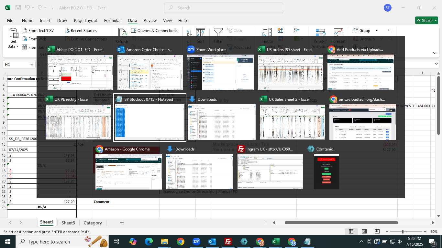This screenshot has height=248, width=442.
Task: Open Outlook from taskbar
Action: pos(212,242)
